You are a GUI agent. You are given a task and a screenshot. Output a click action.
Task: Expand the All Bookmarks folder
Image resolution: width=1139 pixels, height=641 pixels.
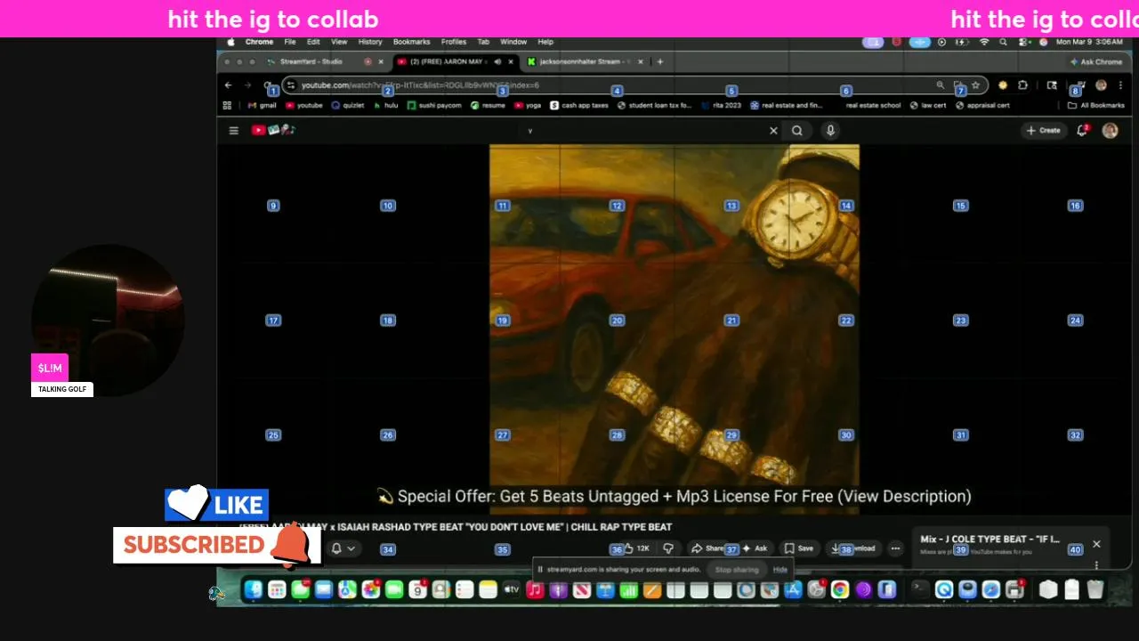pos(1096,105)
